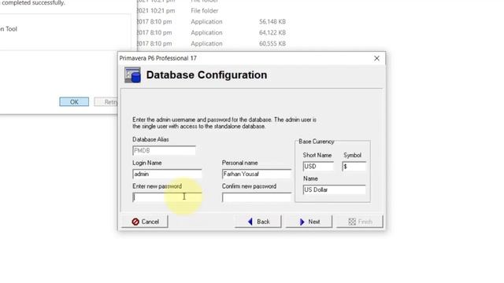The height and width of the screenshot is (283, 504).
Task: Click the Database Configuration heading text
Action: 206,75
